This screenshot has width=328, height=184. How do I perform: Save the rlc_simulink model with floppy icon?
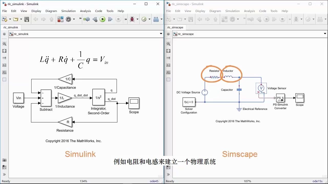click(x=27, y=19)
